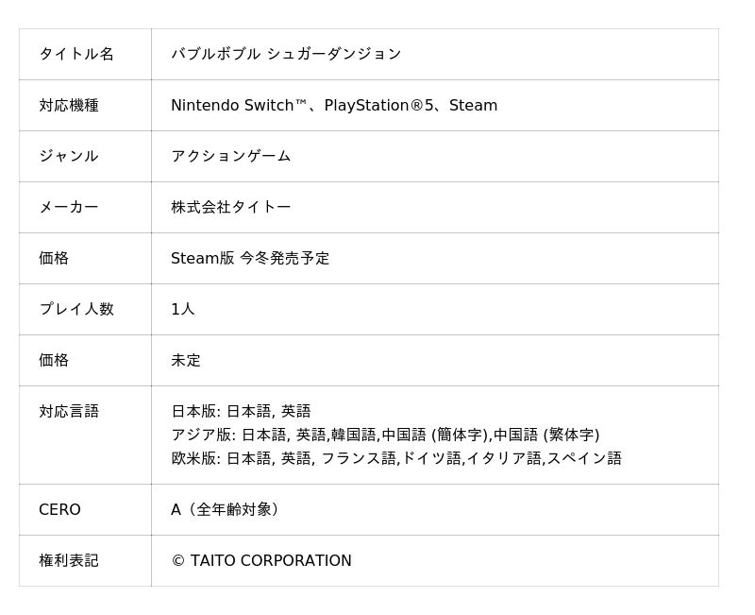Image resolution: width=755 pixels, height=615 pixels.
Task: Click the ジャンル label cell
Action: click(69, 156)
